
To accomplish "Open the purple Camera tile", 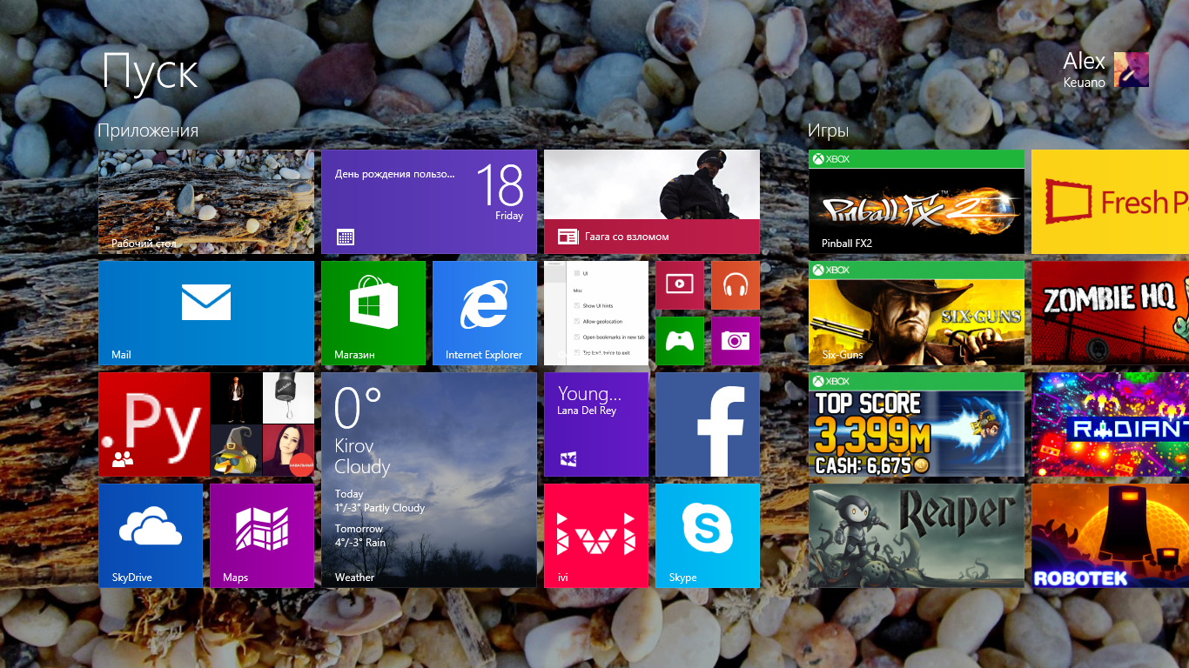I will 736,341.
